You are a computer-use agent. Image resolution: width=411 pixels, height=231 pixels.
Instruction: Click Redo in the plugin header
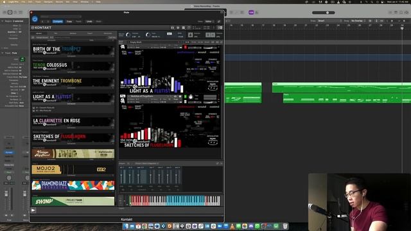pyautogui.click(x=98, y=21)
